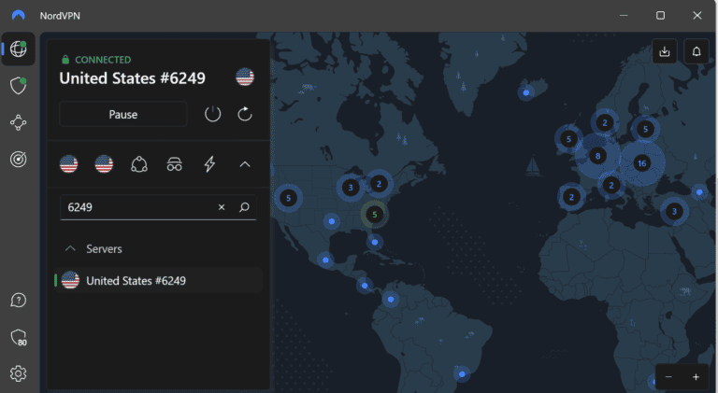This screenshot has height=393, width=718.
Task: Click the reconnect refresh icon
Action: (245, 114)
